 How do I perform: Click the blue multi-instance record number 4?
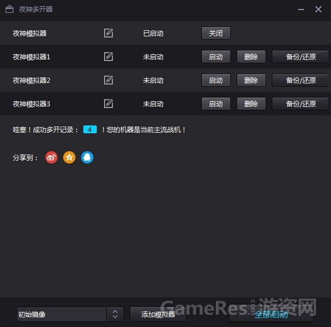point(90,129)
